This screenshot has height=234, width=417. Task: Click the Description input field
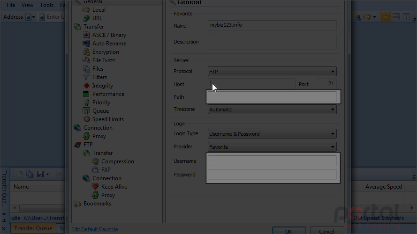point(272,42)
